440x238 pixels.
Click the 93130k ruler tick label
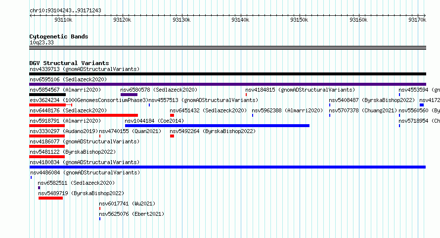(181, 20)
